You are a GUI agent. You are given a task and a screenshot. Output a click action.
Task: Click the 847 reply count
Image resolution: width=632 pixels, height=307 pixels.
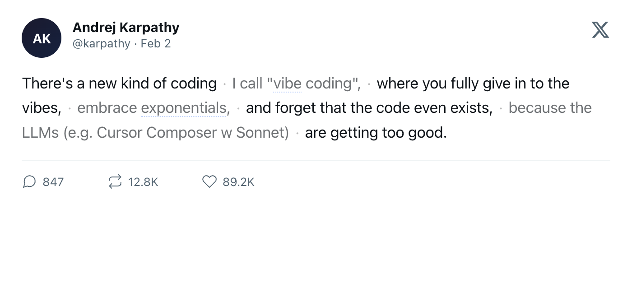(x=53, y=182)
